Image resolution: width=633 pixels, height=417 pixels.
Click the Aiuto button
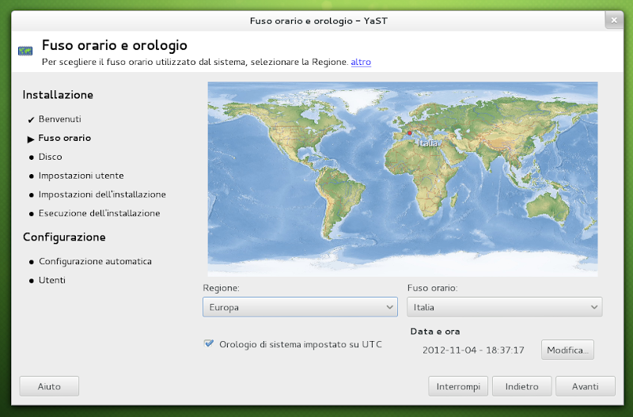49,386
